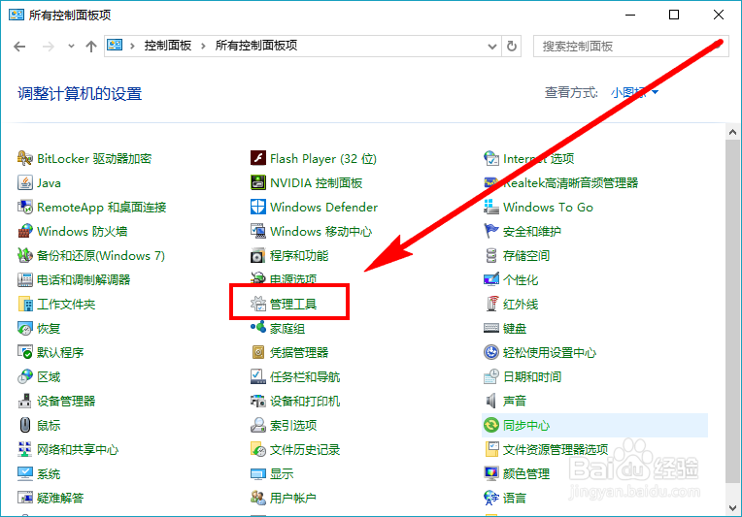Click the 控制面板 breadcrumb item
The width and height of the screenshot is (742, 517).
coord(167,46)
